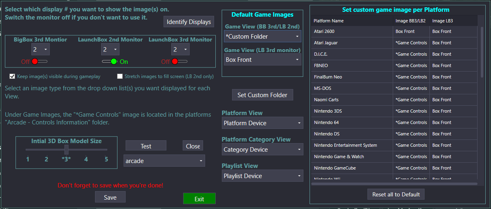Screen dimensions: 491x209
Task: Select the MS-DOS platform row
Action: [394, 88]
